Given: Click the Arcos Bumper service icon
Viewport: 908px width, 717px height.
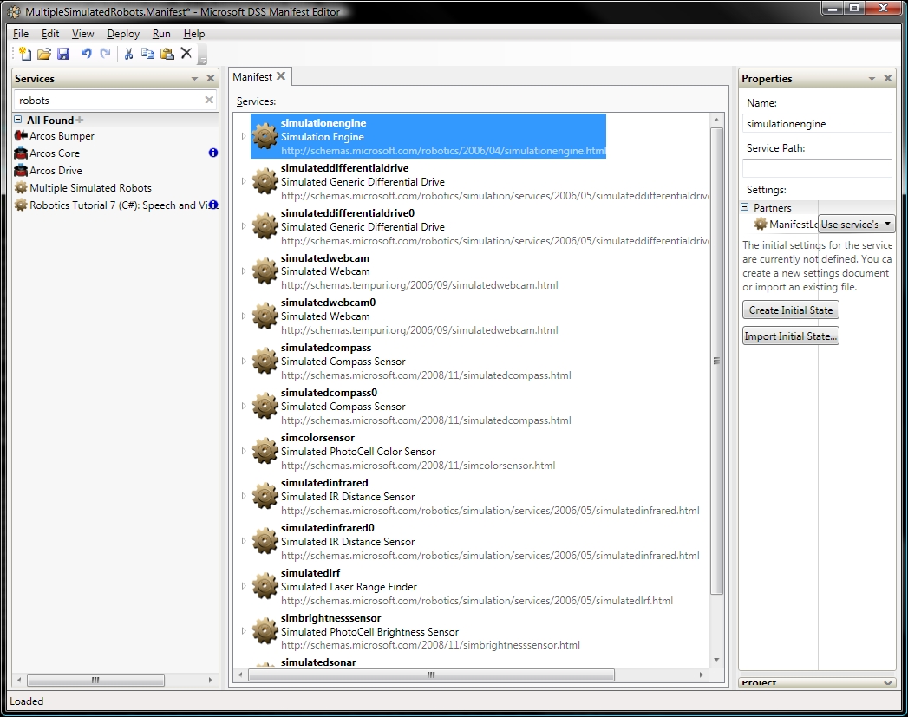Looking at the screenshot, I should (x=21, y=135).
